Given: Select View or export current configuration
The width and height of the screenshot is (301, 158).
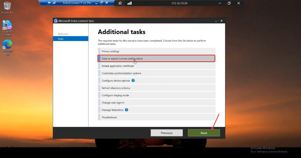Looking at the screenshot, I should pyautogui.click(x=157, y=58).
